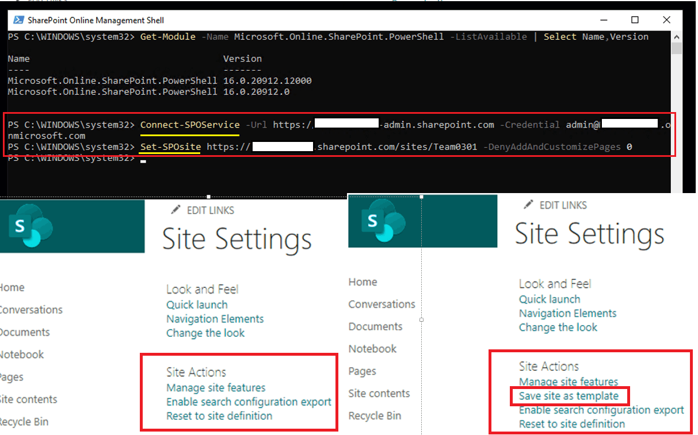Screen dimensions: 698x435
Task: Click the shell's vertical scrollbar up arrow
Action: pos(677,36)
